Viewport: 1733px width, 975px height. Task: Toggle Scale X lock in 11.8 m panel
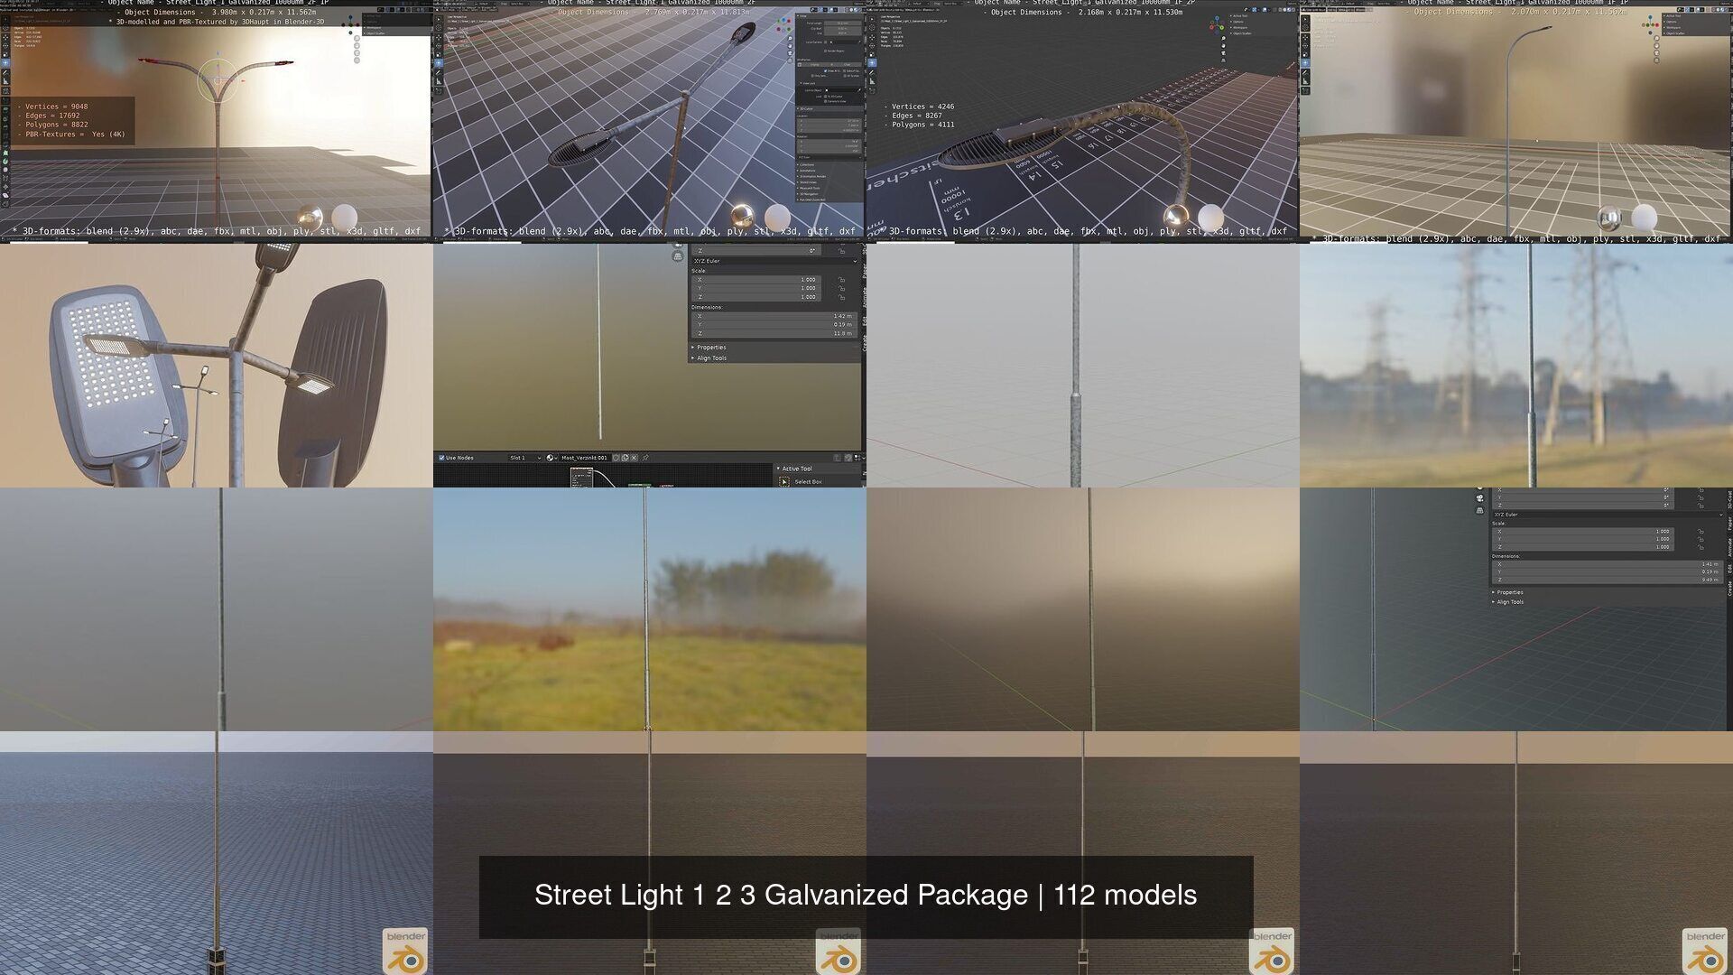click(x=841, y=280)
